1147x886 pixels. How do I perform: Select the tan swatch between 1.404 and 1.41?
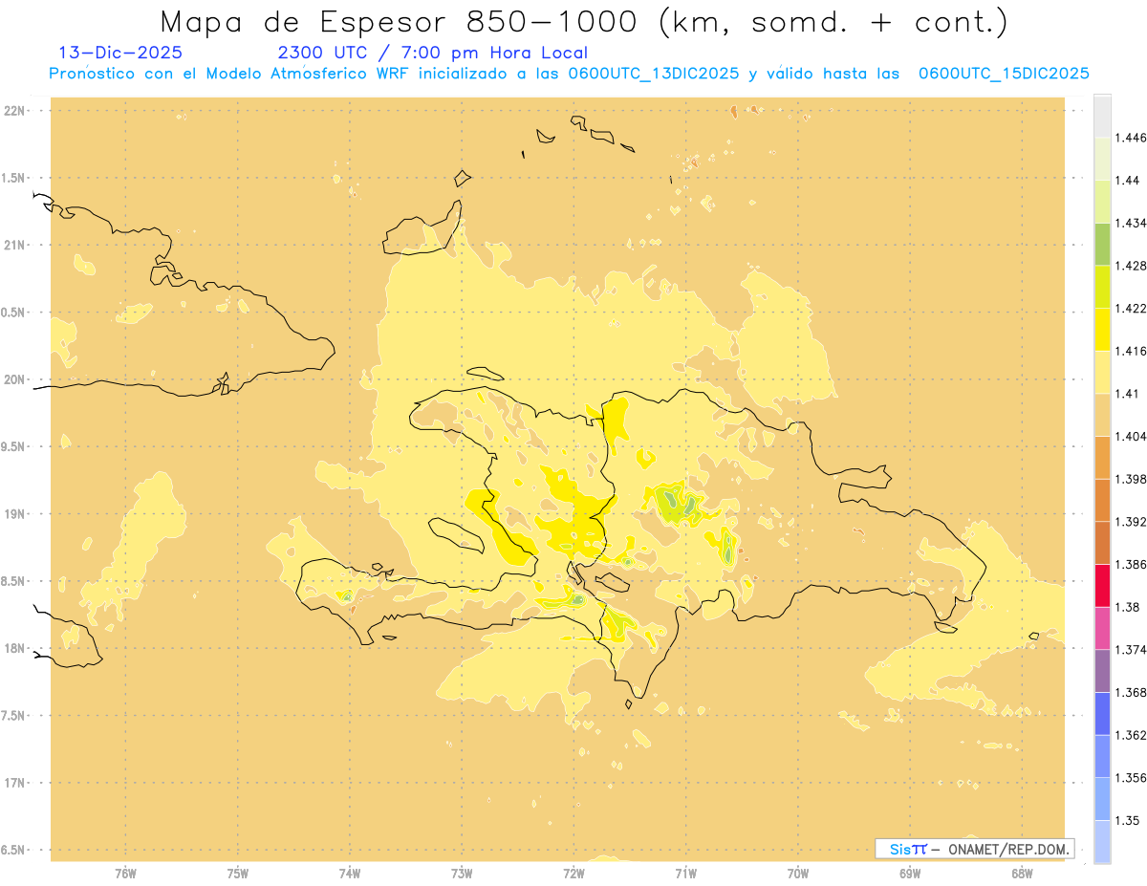point(1102,415)
